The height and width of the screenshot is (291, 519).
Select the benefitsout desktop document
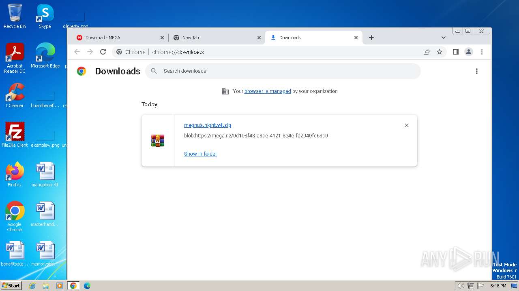coord(15,254)
